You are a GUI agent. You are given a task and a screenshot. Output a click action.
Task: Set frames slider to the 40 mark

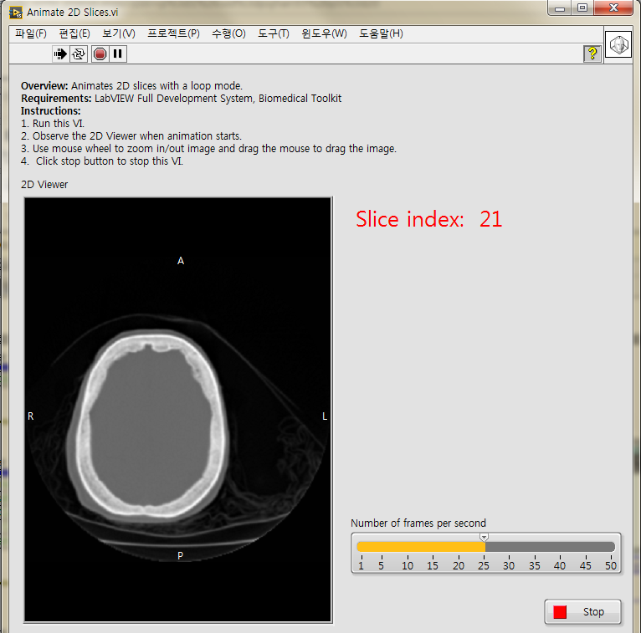pyautogui.click(x=560, y=547)
